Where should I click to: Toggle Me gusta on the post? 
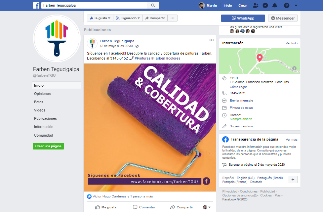point(106,207)
